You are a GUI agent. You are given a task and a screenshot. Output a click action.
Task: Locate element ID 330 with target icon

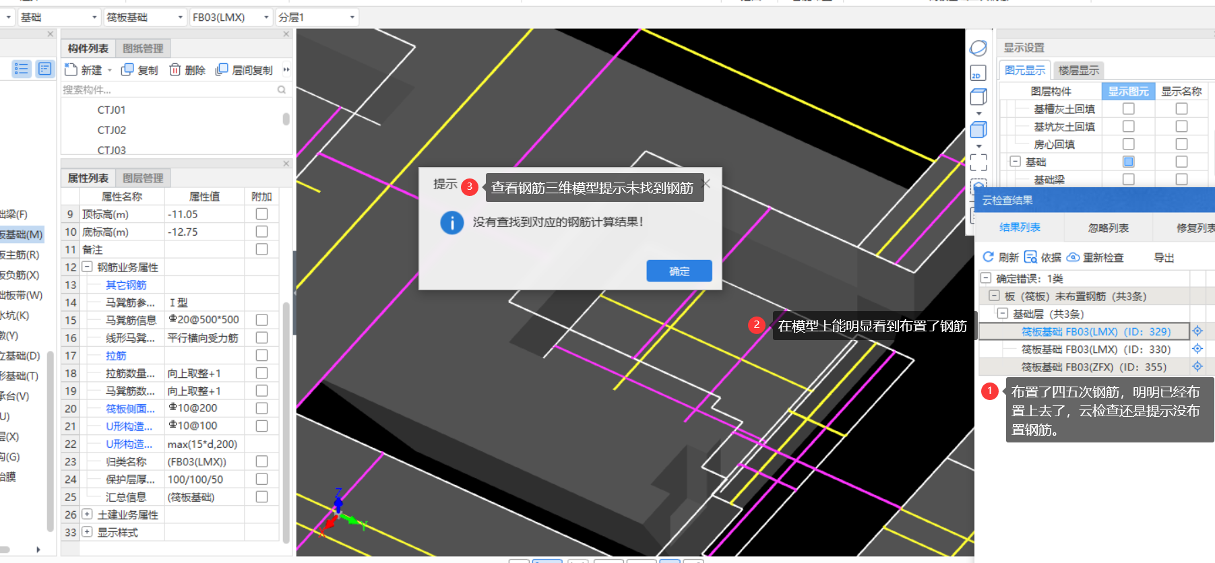pyautogui.click(x=1197, y=349)
